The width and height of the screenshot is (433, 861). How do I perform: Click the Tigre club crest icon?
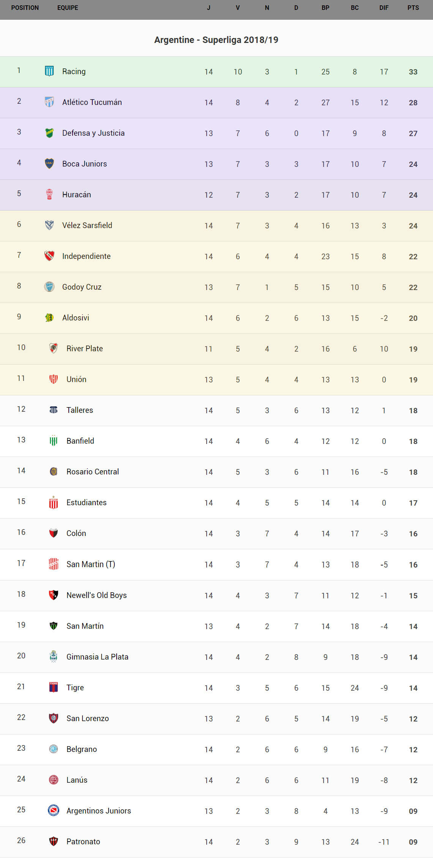pos(54,687)
